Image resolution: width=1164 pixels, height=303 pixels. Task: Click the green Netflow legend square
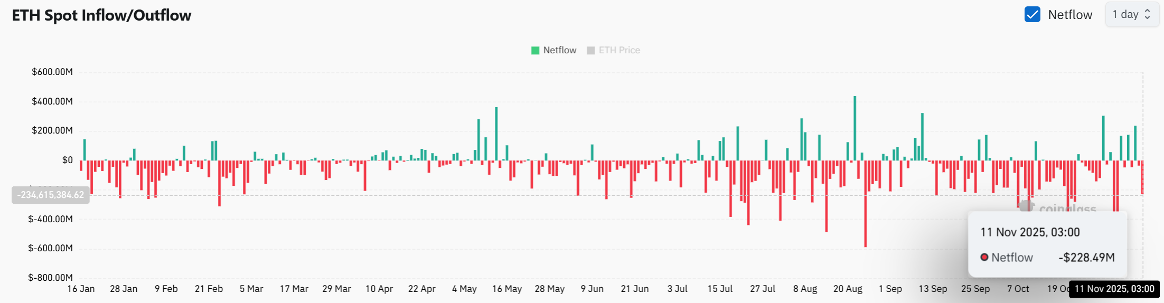[x=535, y=51]
